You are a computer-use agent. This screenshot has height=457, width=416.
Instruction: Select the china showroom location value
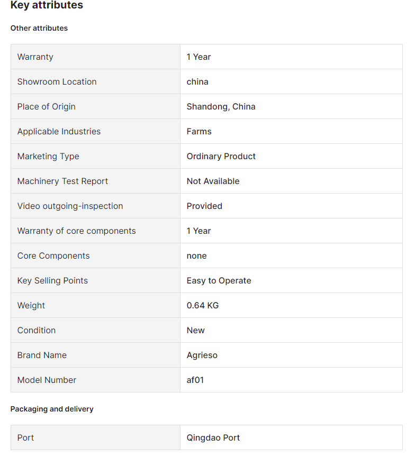pyautogui.click(x=197, y=82)
